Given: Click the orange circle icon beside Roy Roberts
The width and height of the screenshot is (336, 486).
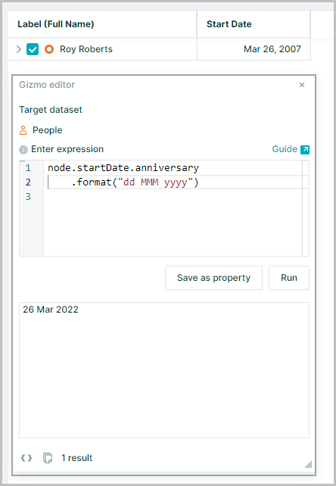Looking at the screenshot, I should click(49, 49).
